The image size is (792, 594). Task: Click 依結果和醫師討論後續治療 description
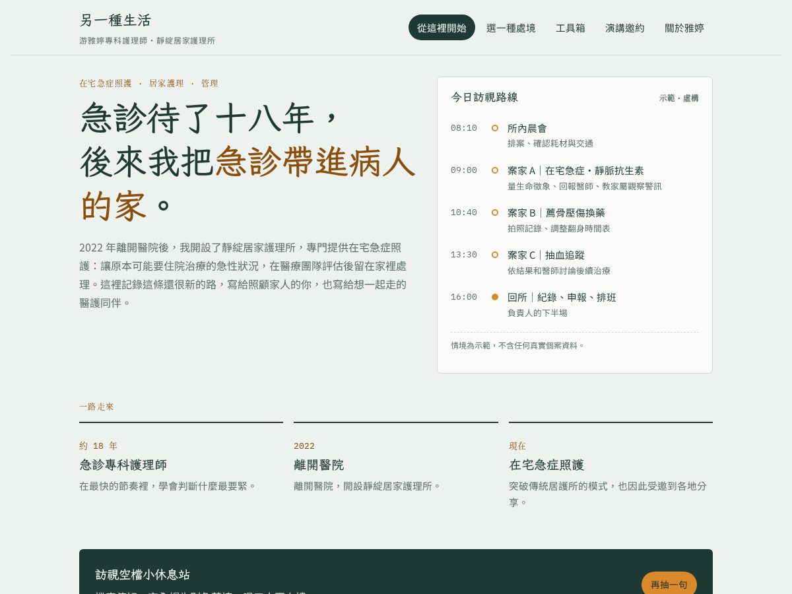point(559,271)
